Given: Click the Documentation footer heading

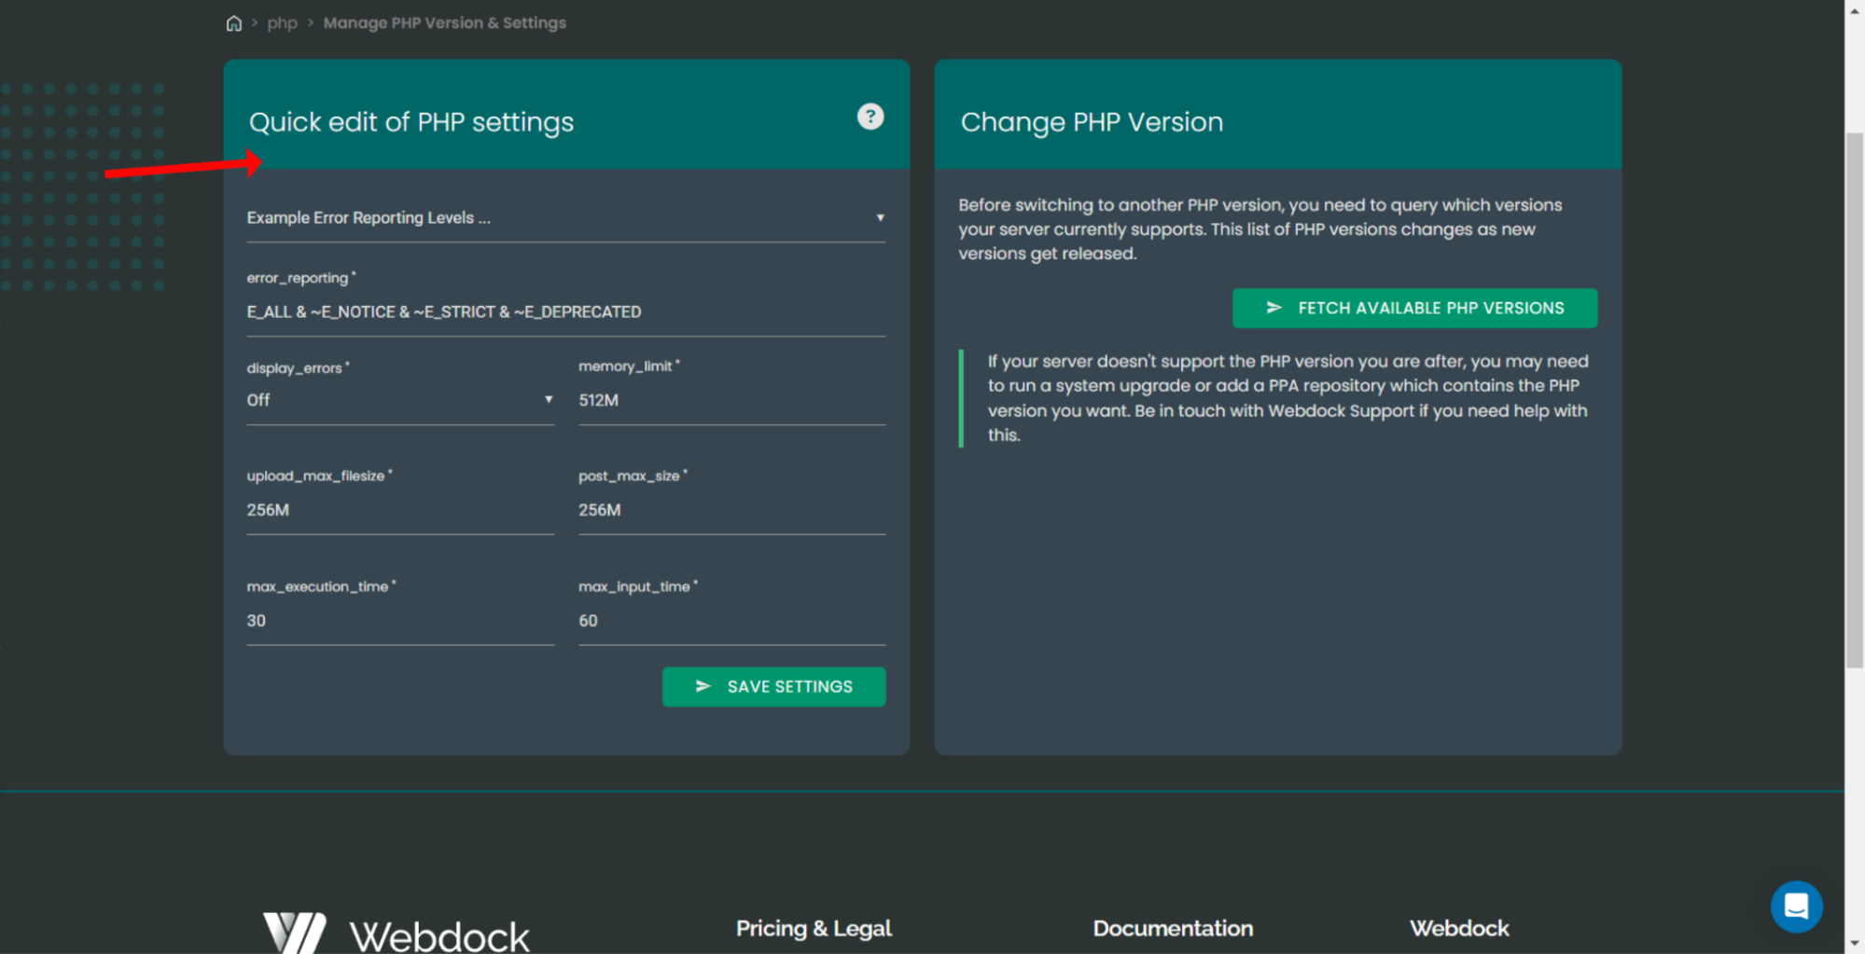Looking at the screenshot, I should [1173, 928].
